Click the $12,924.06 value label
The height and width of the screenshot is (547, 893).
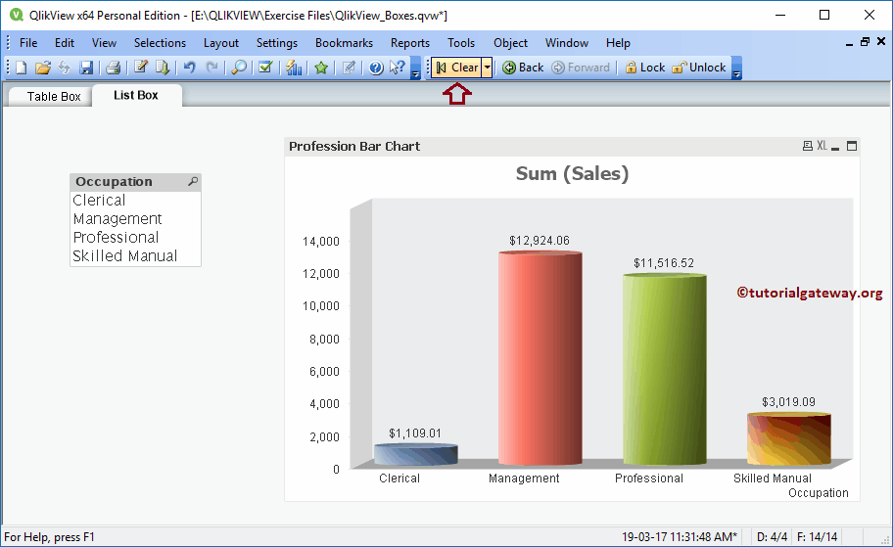[x=540, y=241]
